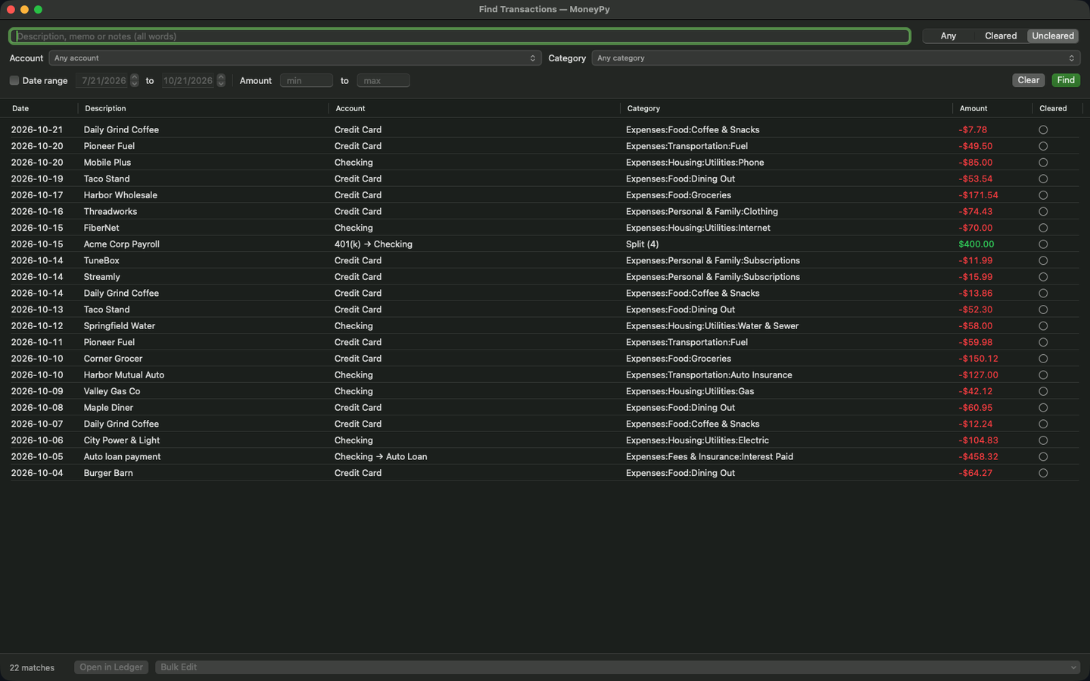Click the maximum amount field
1090x681 pixels.
tap(383, 80)
